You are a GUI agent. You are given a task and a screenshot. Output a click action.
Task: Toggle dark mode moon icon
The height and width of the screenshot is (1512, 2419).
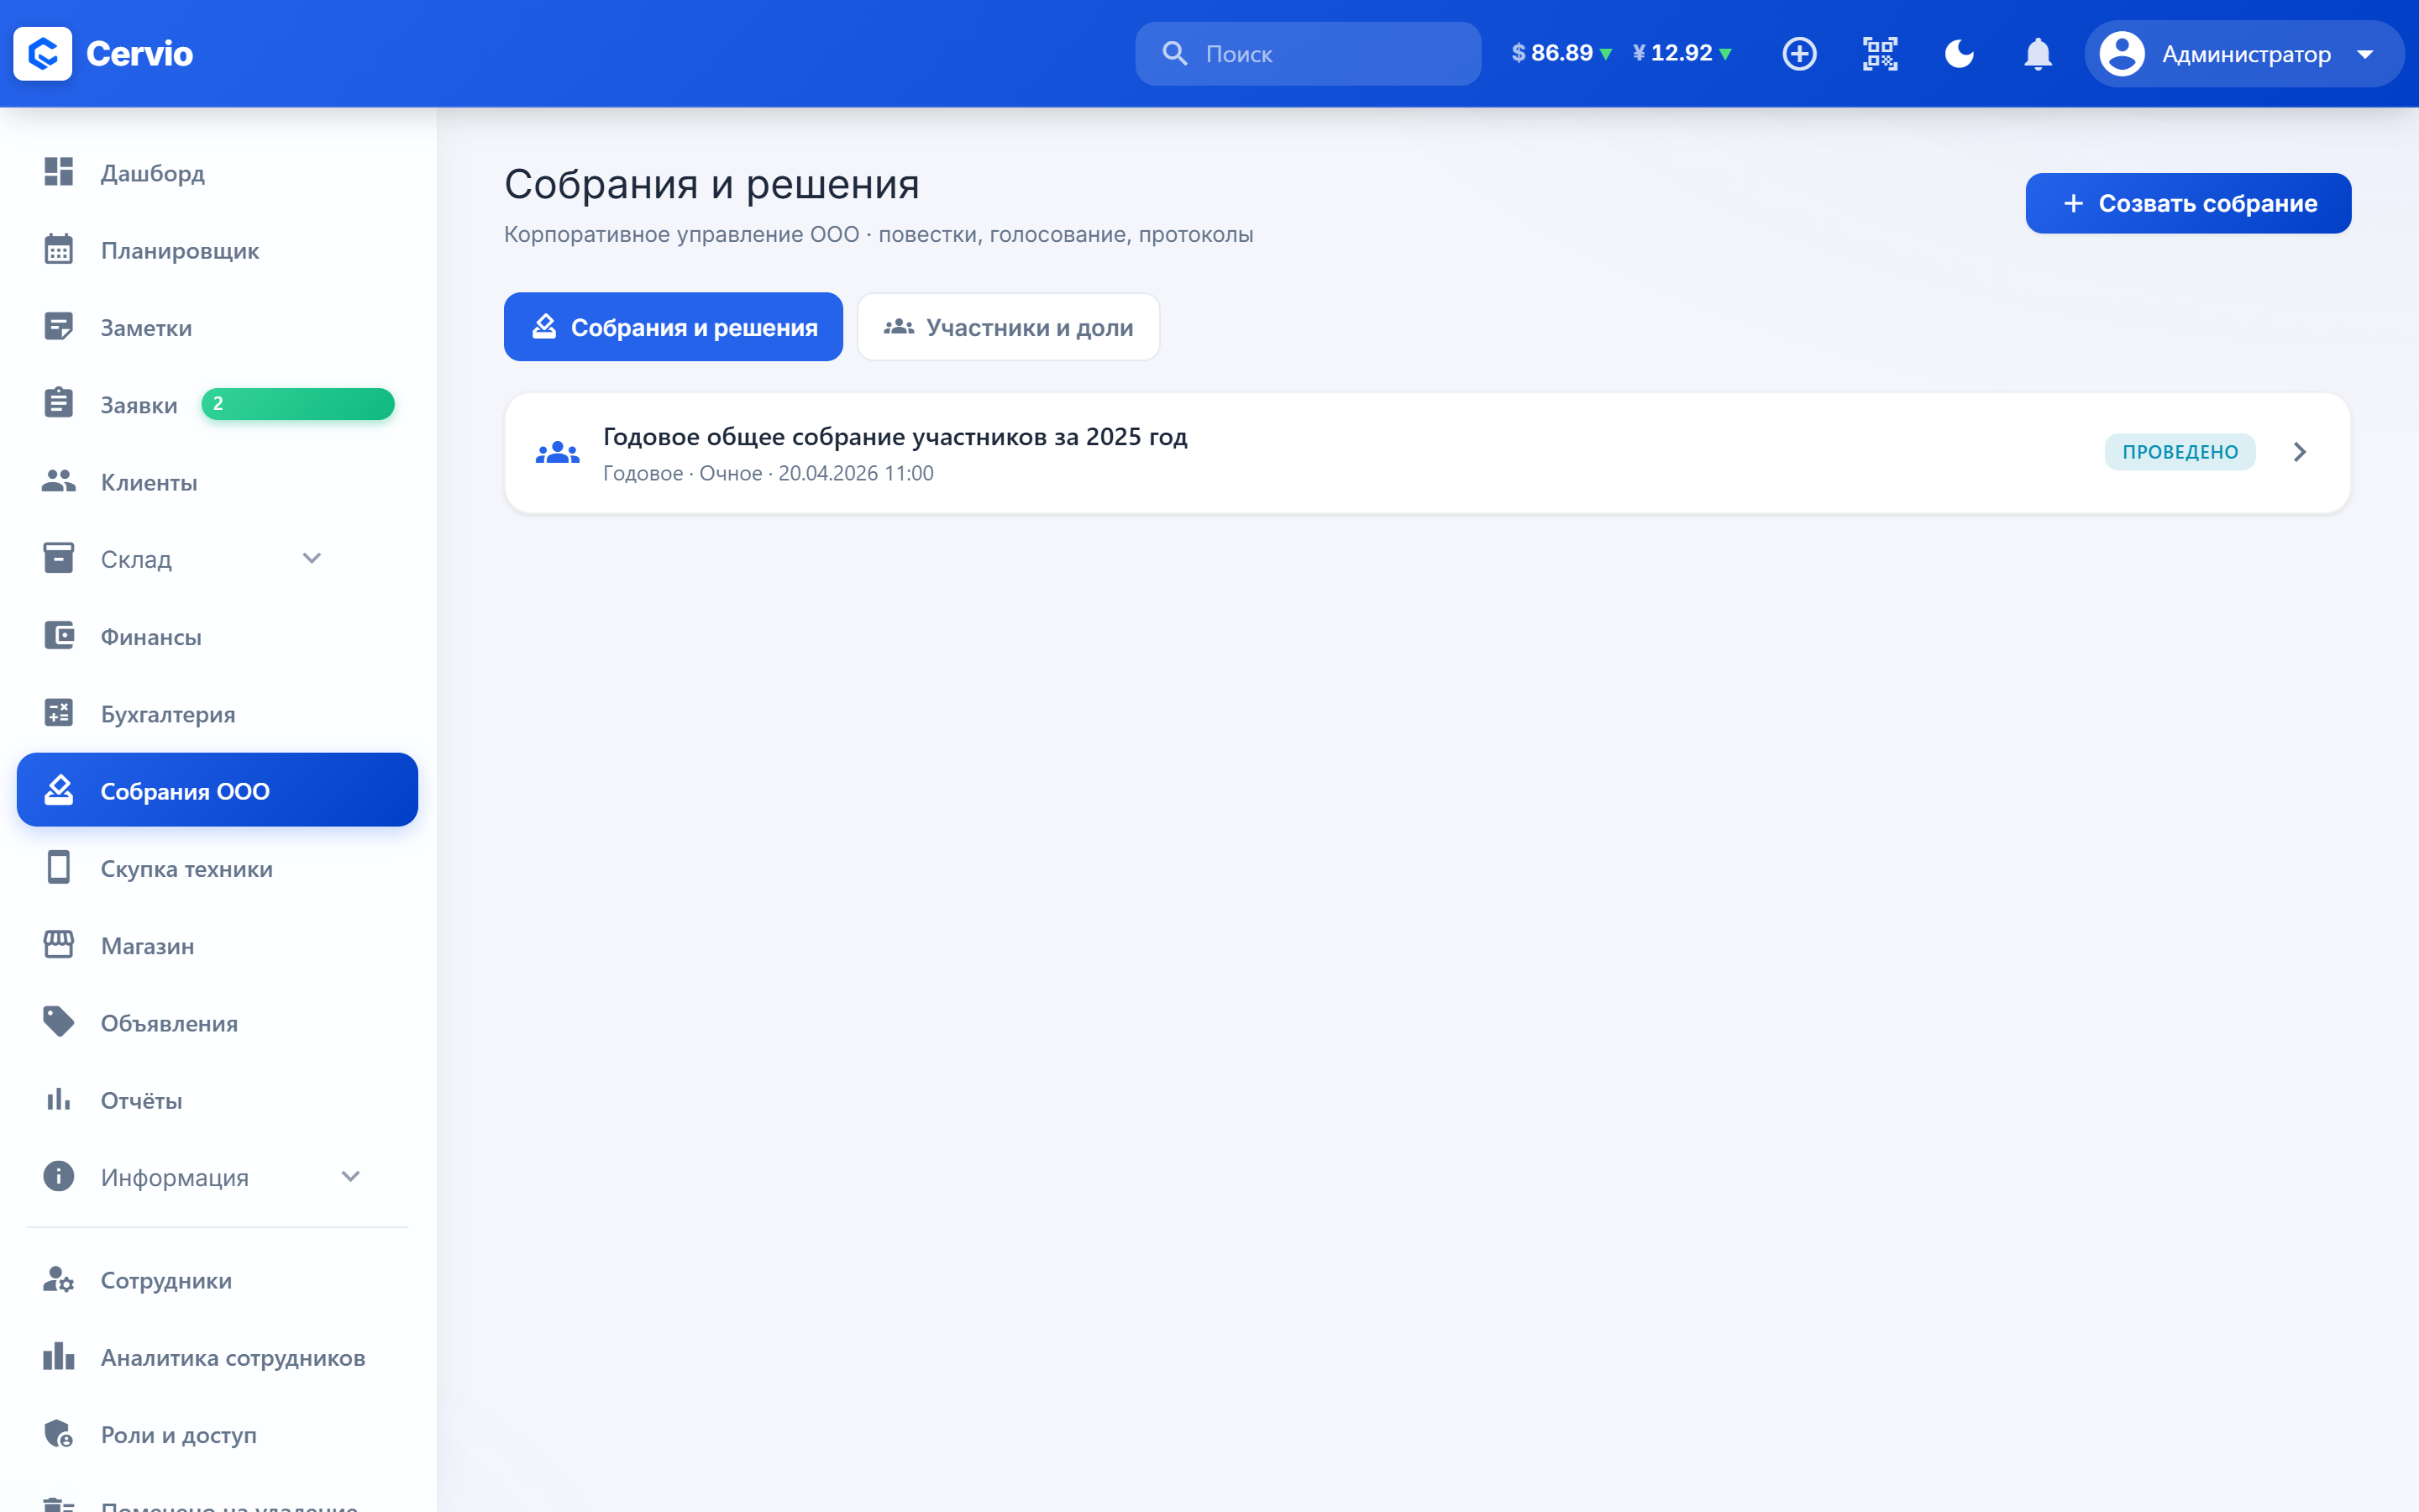1960,53
